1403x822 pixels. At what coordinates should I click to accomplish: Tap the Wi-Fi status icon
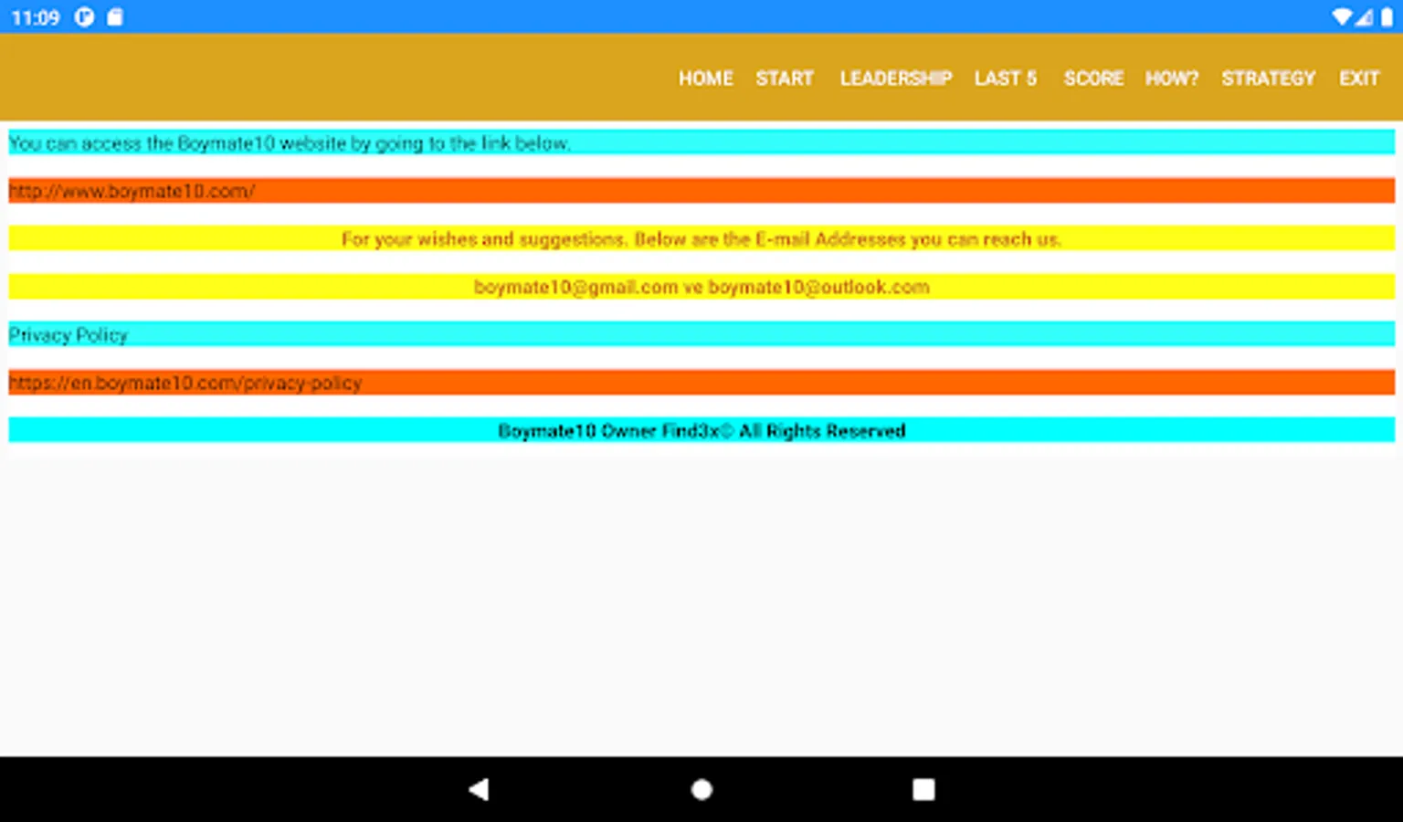pyautogui.click(x=1342, y=17)
